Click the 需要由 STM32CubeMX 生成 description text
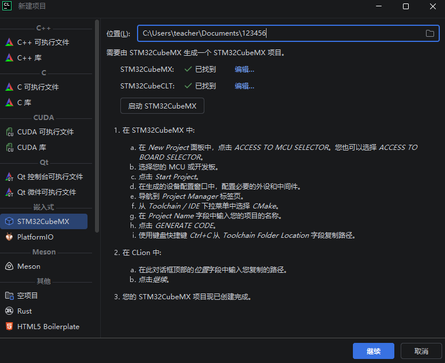Viewport: 445px width, 363px height. [x=196, y=53]
